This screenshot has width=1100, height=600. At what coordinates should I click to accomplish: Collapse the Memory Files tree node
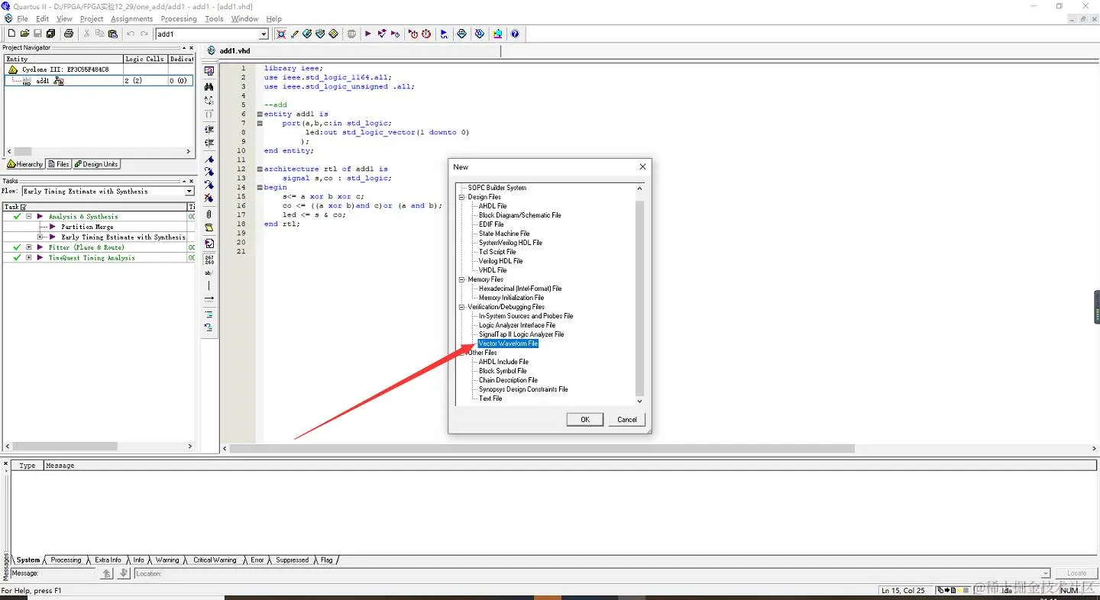[x=462, y=279]
